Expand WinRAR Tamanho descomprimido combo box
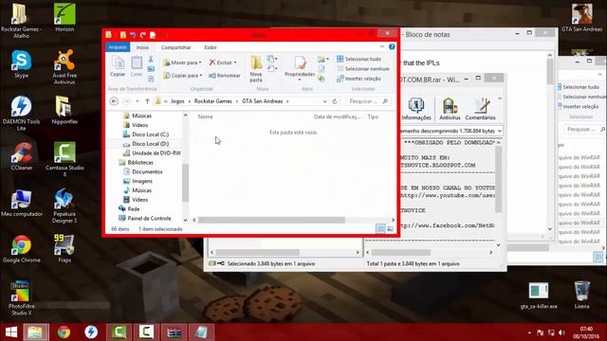Screen dimensions: 607x341 click(500, 131)
